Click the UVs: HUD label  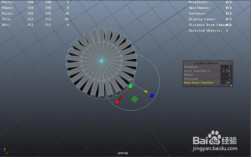pos(6,25)
